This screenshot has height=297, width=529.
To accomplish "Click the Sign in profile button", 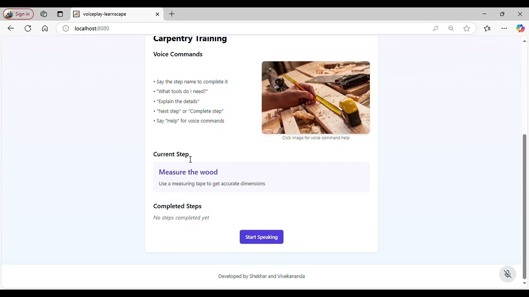I will tap(18, 14).
